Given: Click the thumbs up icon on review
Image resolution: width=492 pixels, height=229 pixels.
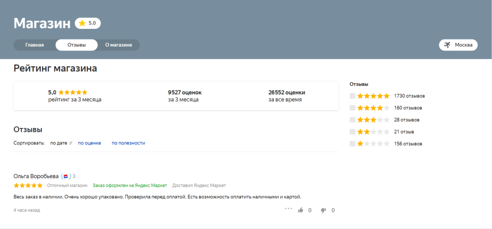Looking at the screenshot, I should [301, 210].
